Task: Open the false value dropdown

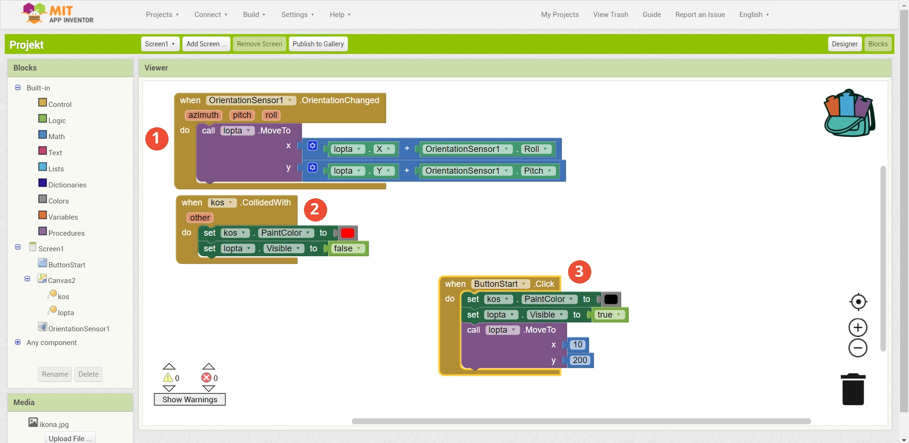Action: tap(348, 248)
